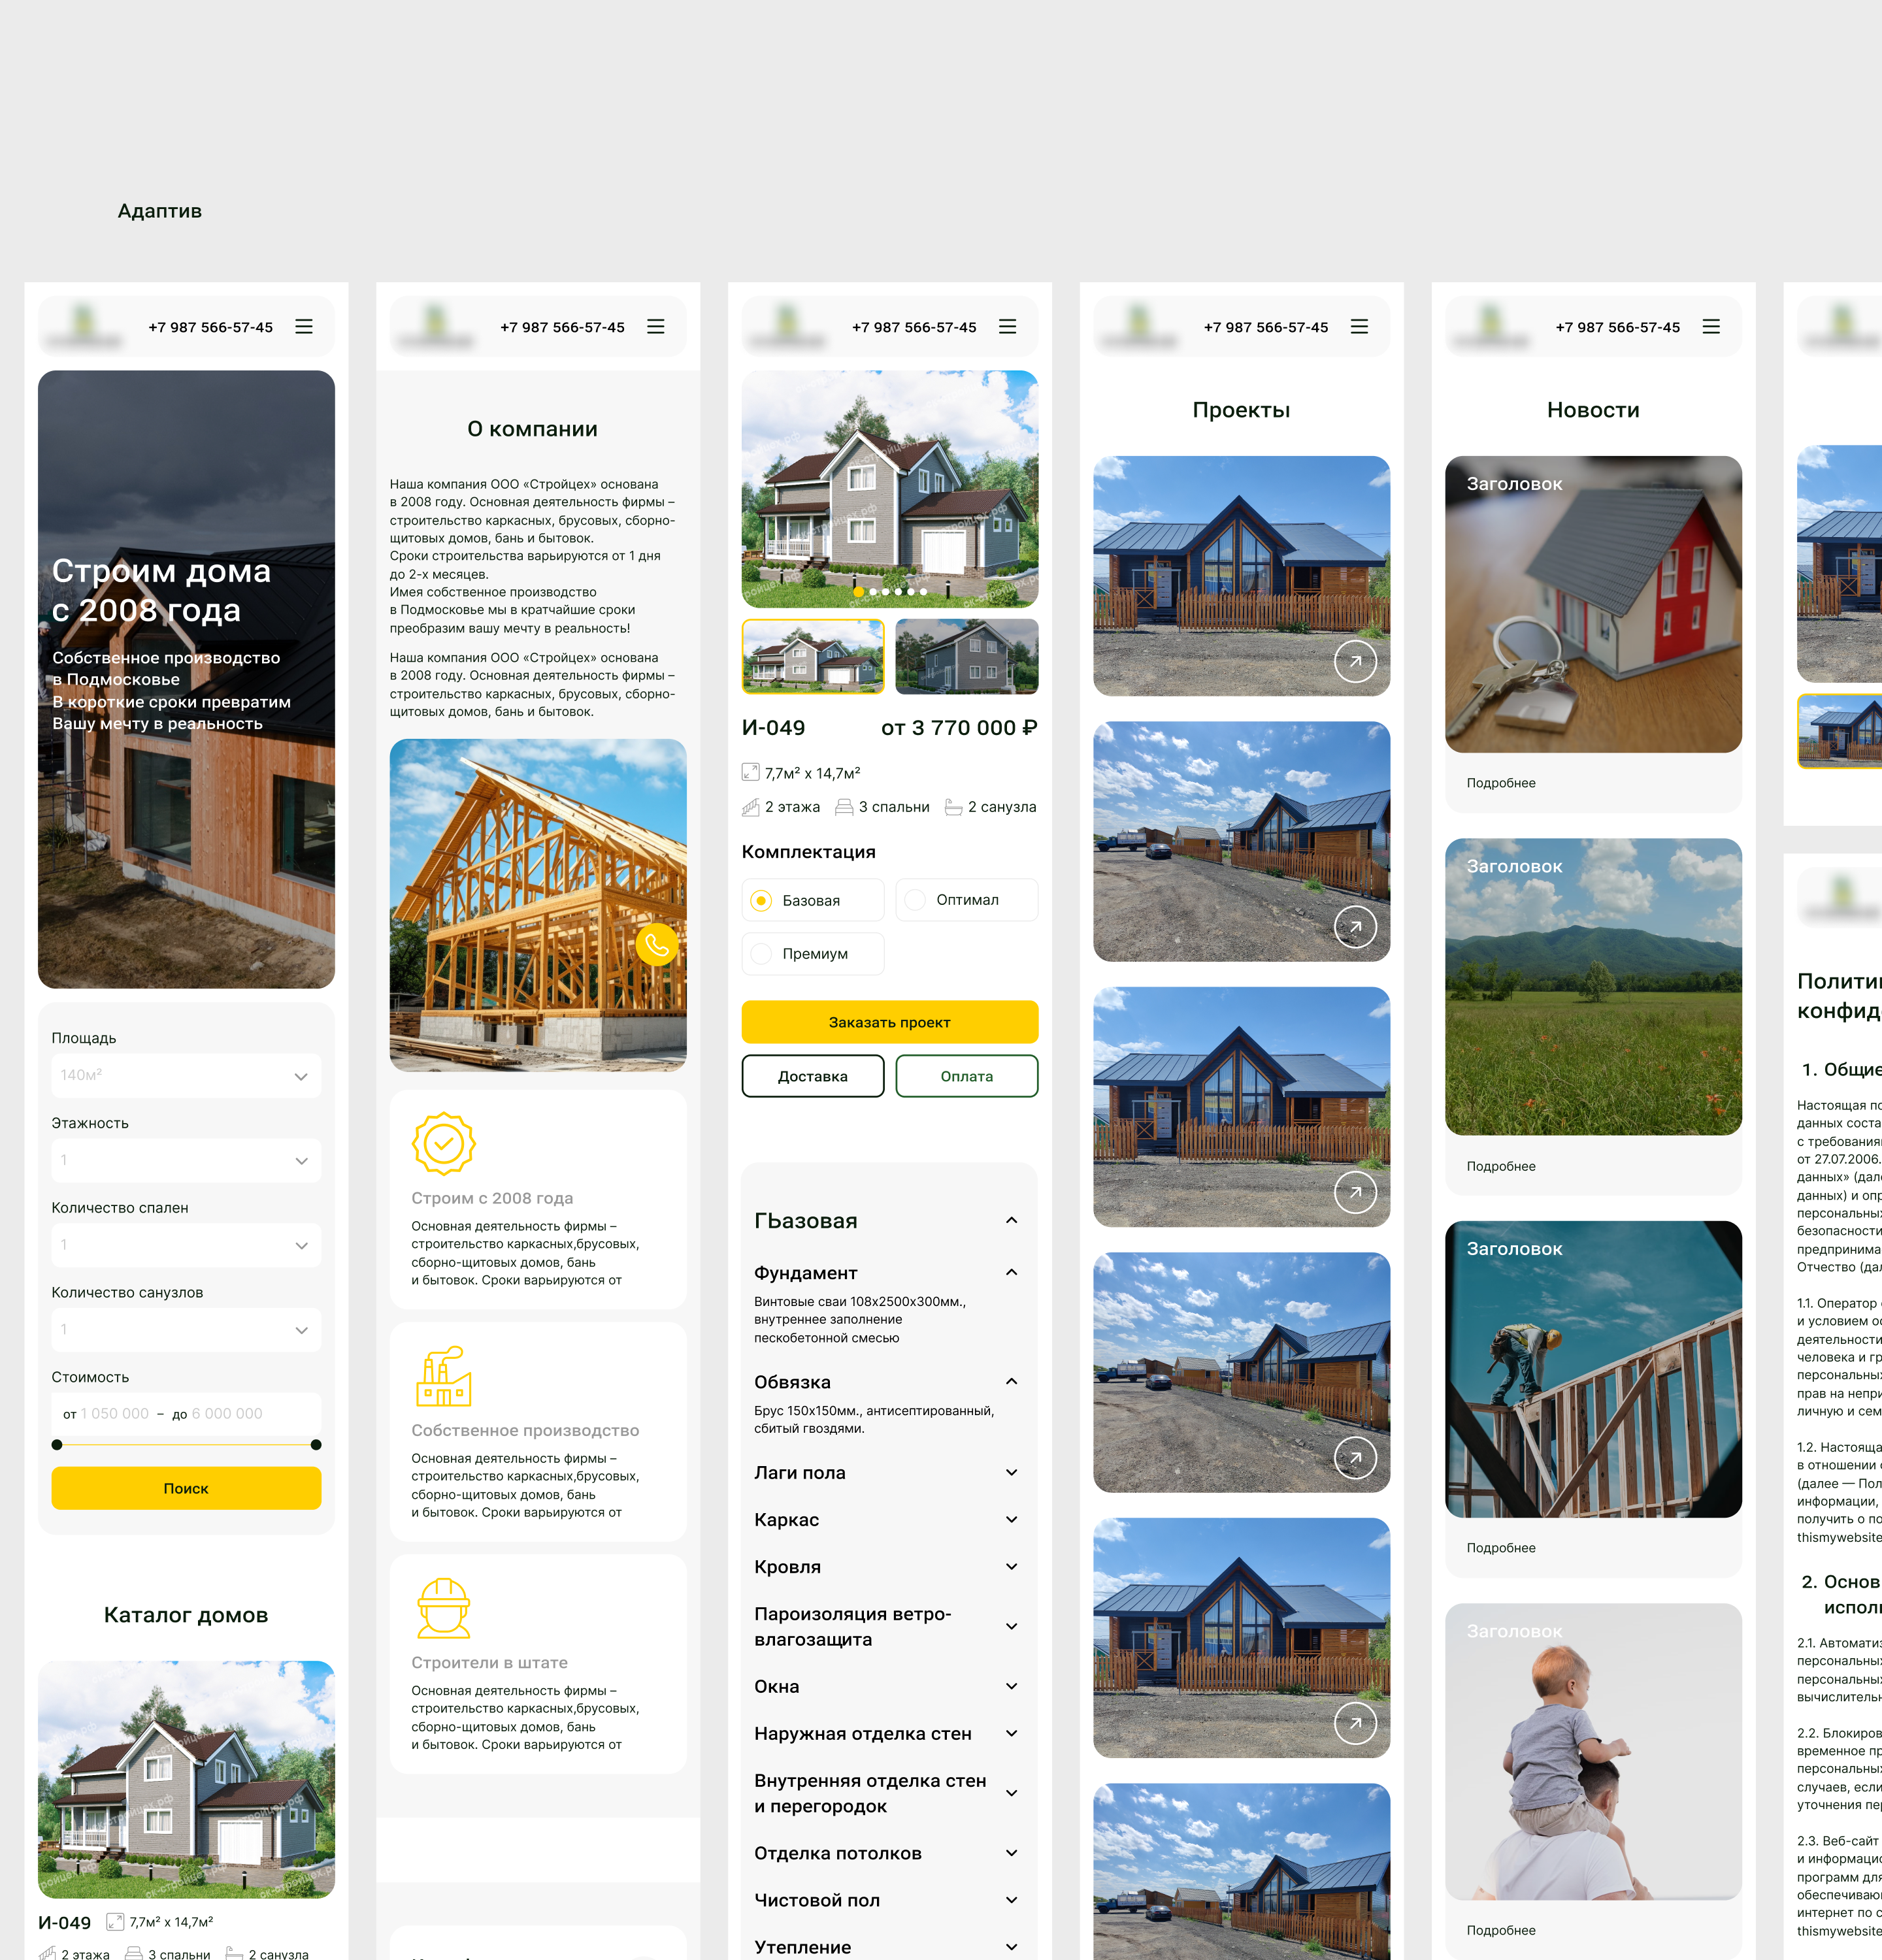Click the left handle of the Стоимость price slider
Viewport: 1882px width, 1960px height.
pyautogui.click(x=57, y=1444)
